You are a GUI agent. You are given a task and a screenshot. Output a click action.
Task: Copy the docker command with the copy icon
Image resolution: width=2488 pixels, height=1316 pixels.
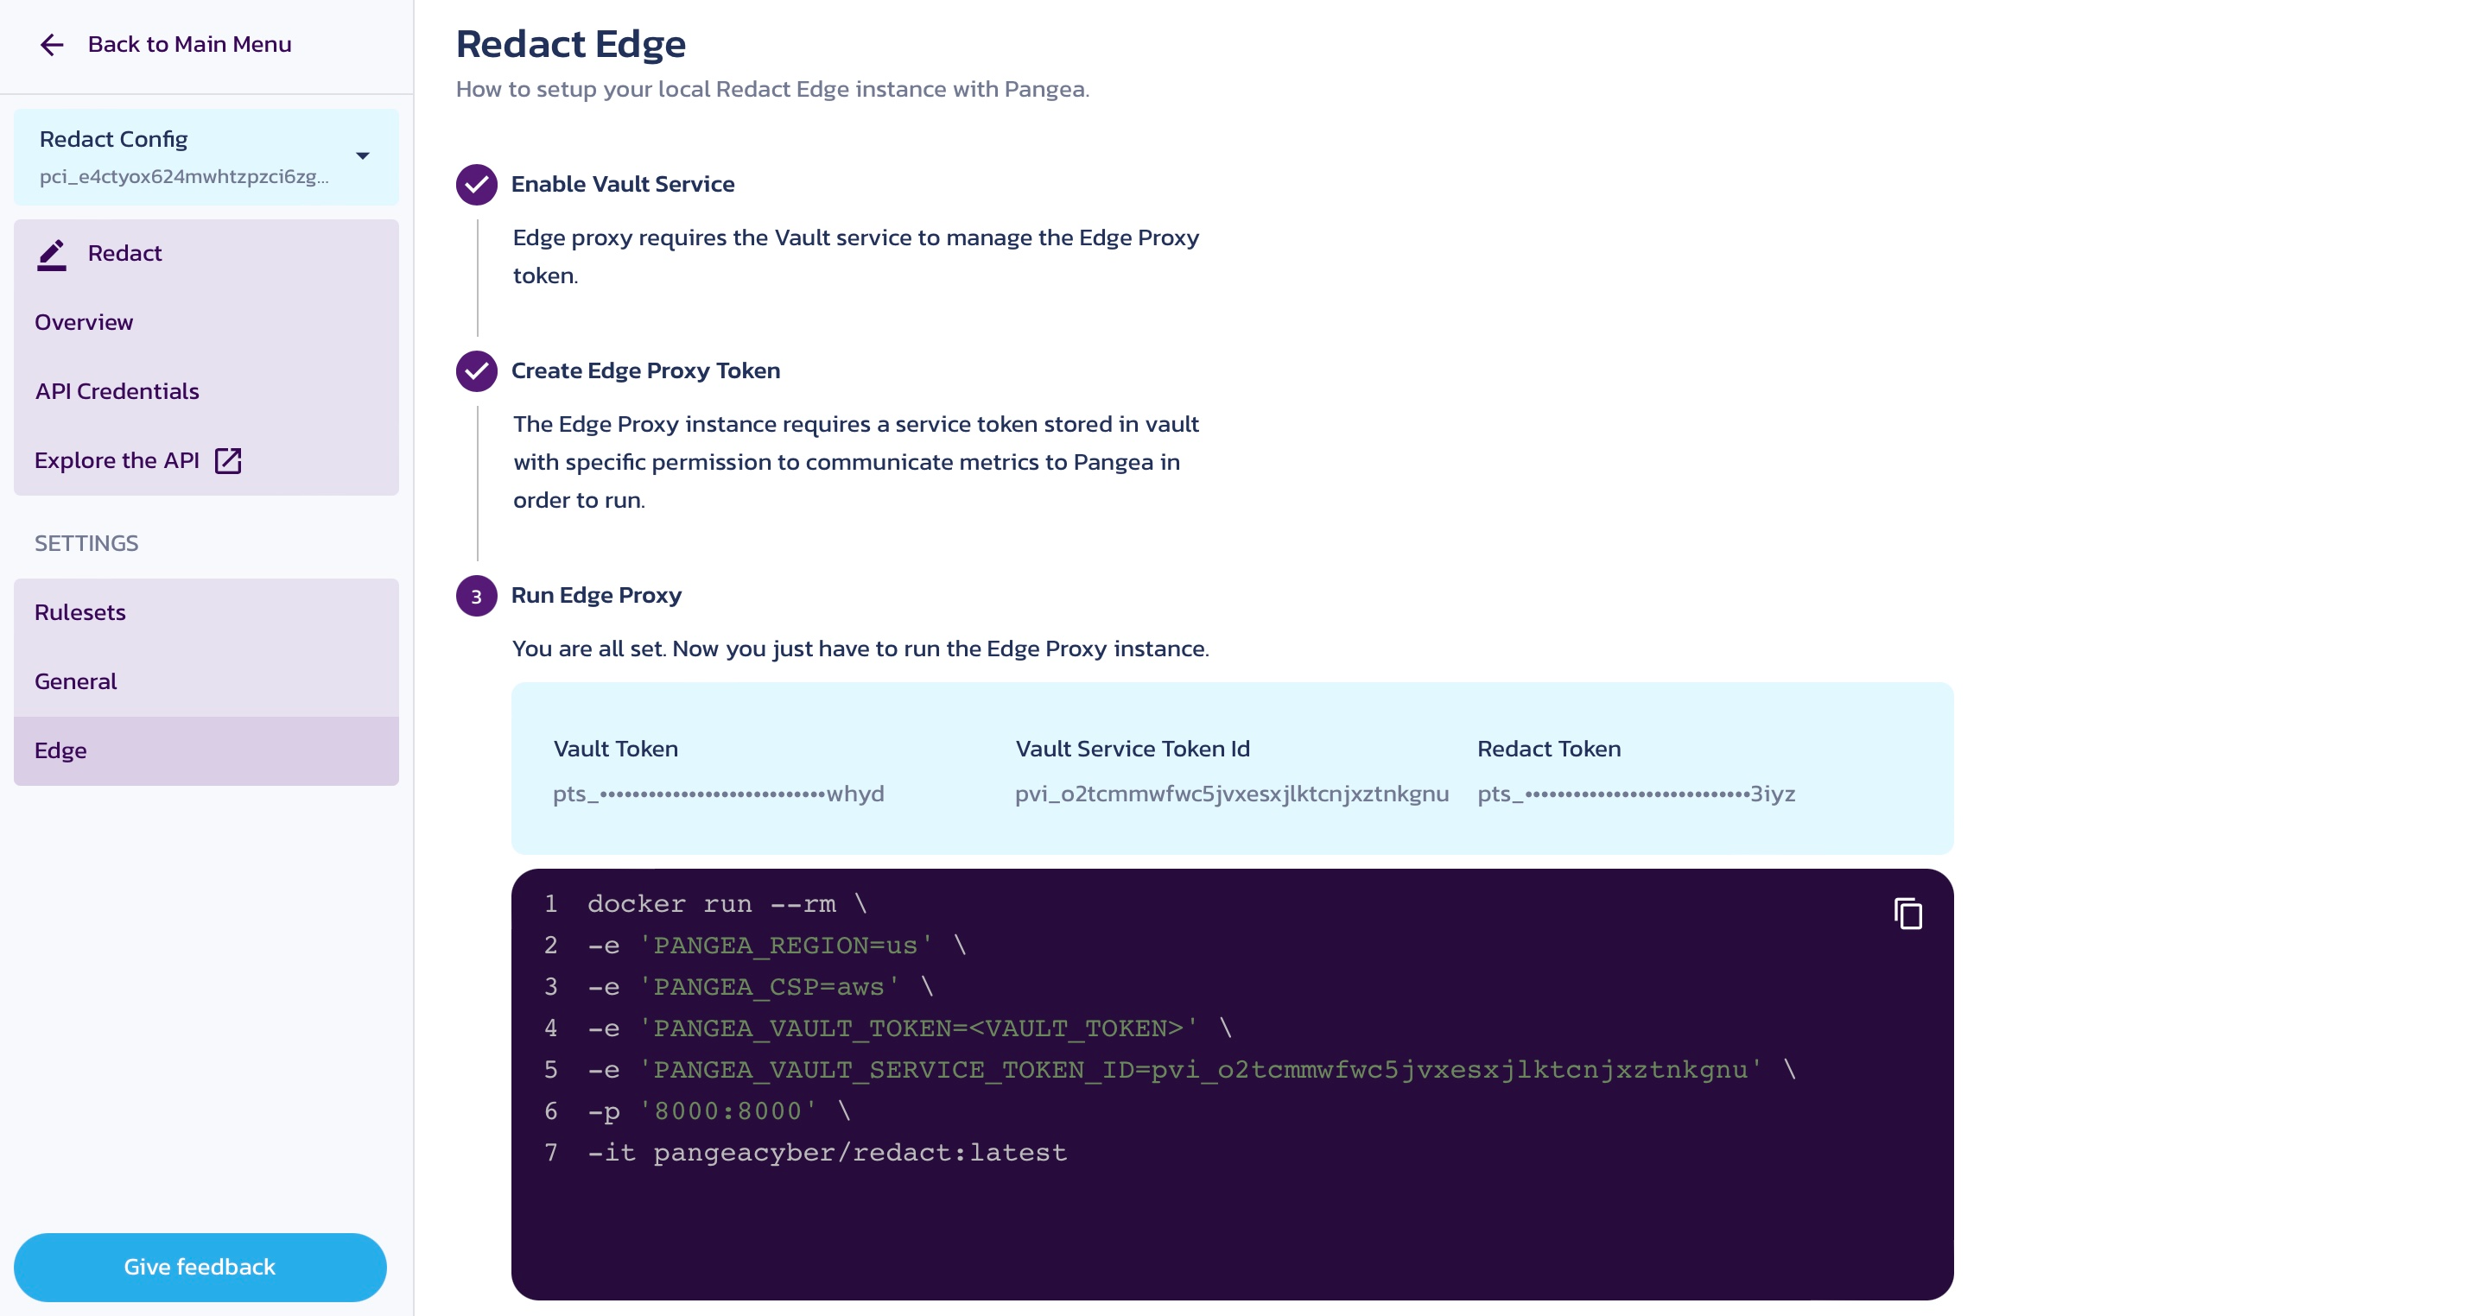(1907, 913)
